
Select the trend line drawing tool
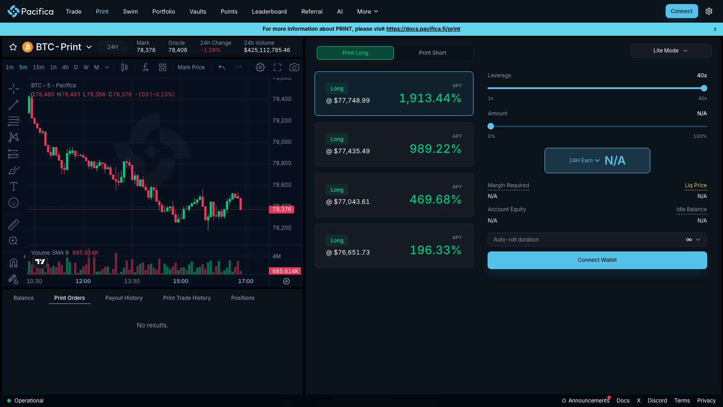click(14, 105)
